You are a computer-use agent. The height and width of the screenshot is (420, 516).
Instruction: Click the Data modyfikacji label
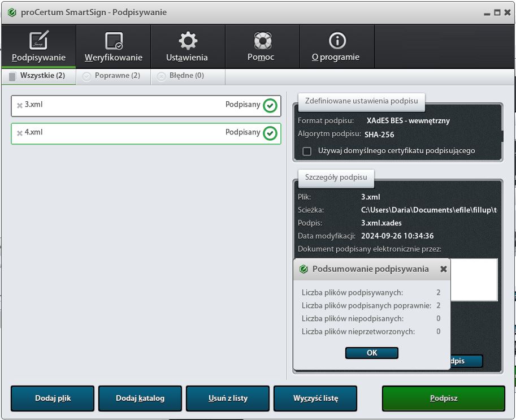point(327,236)
